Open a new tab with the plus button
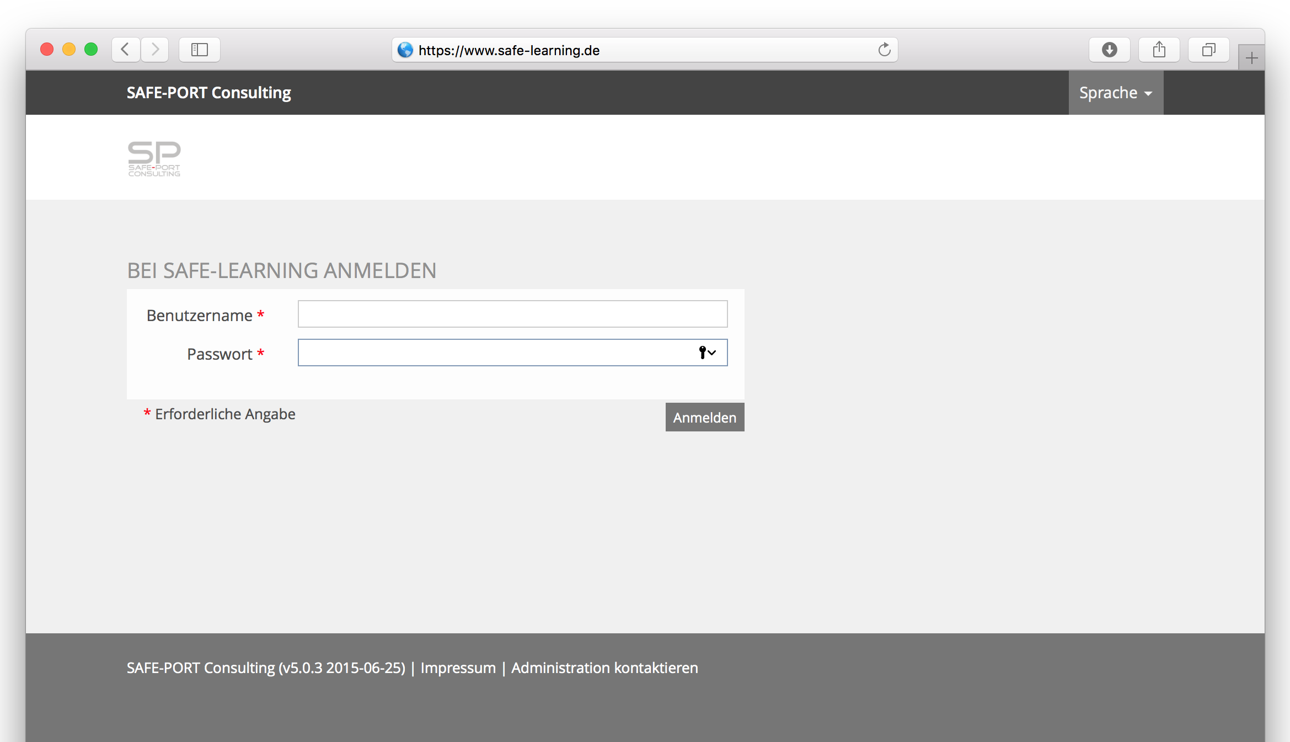Viewport: 1290px width, 742px height. coord(1251,57)
